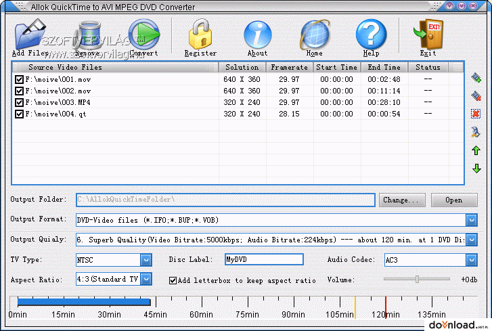Screen dimensions: 492x331
Task: Click the Change... output folder button
Action: (x=402, y=200)
